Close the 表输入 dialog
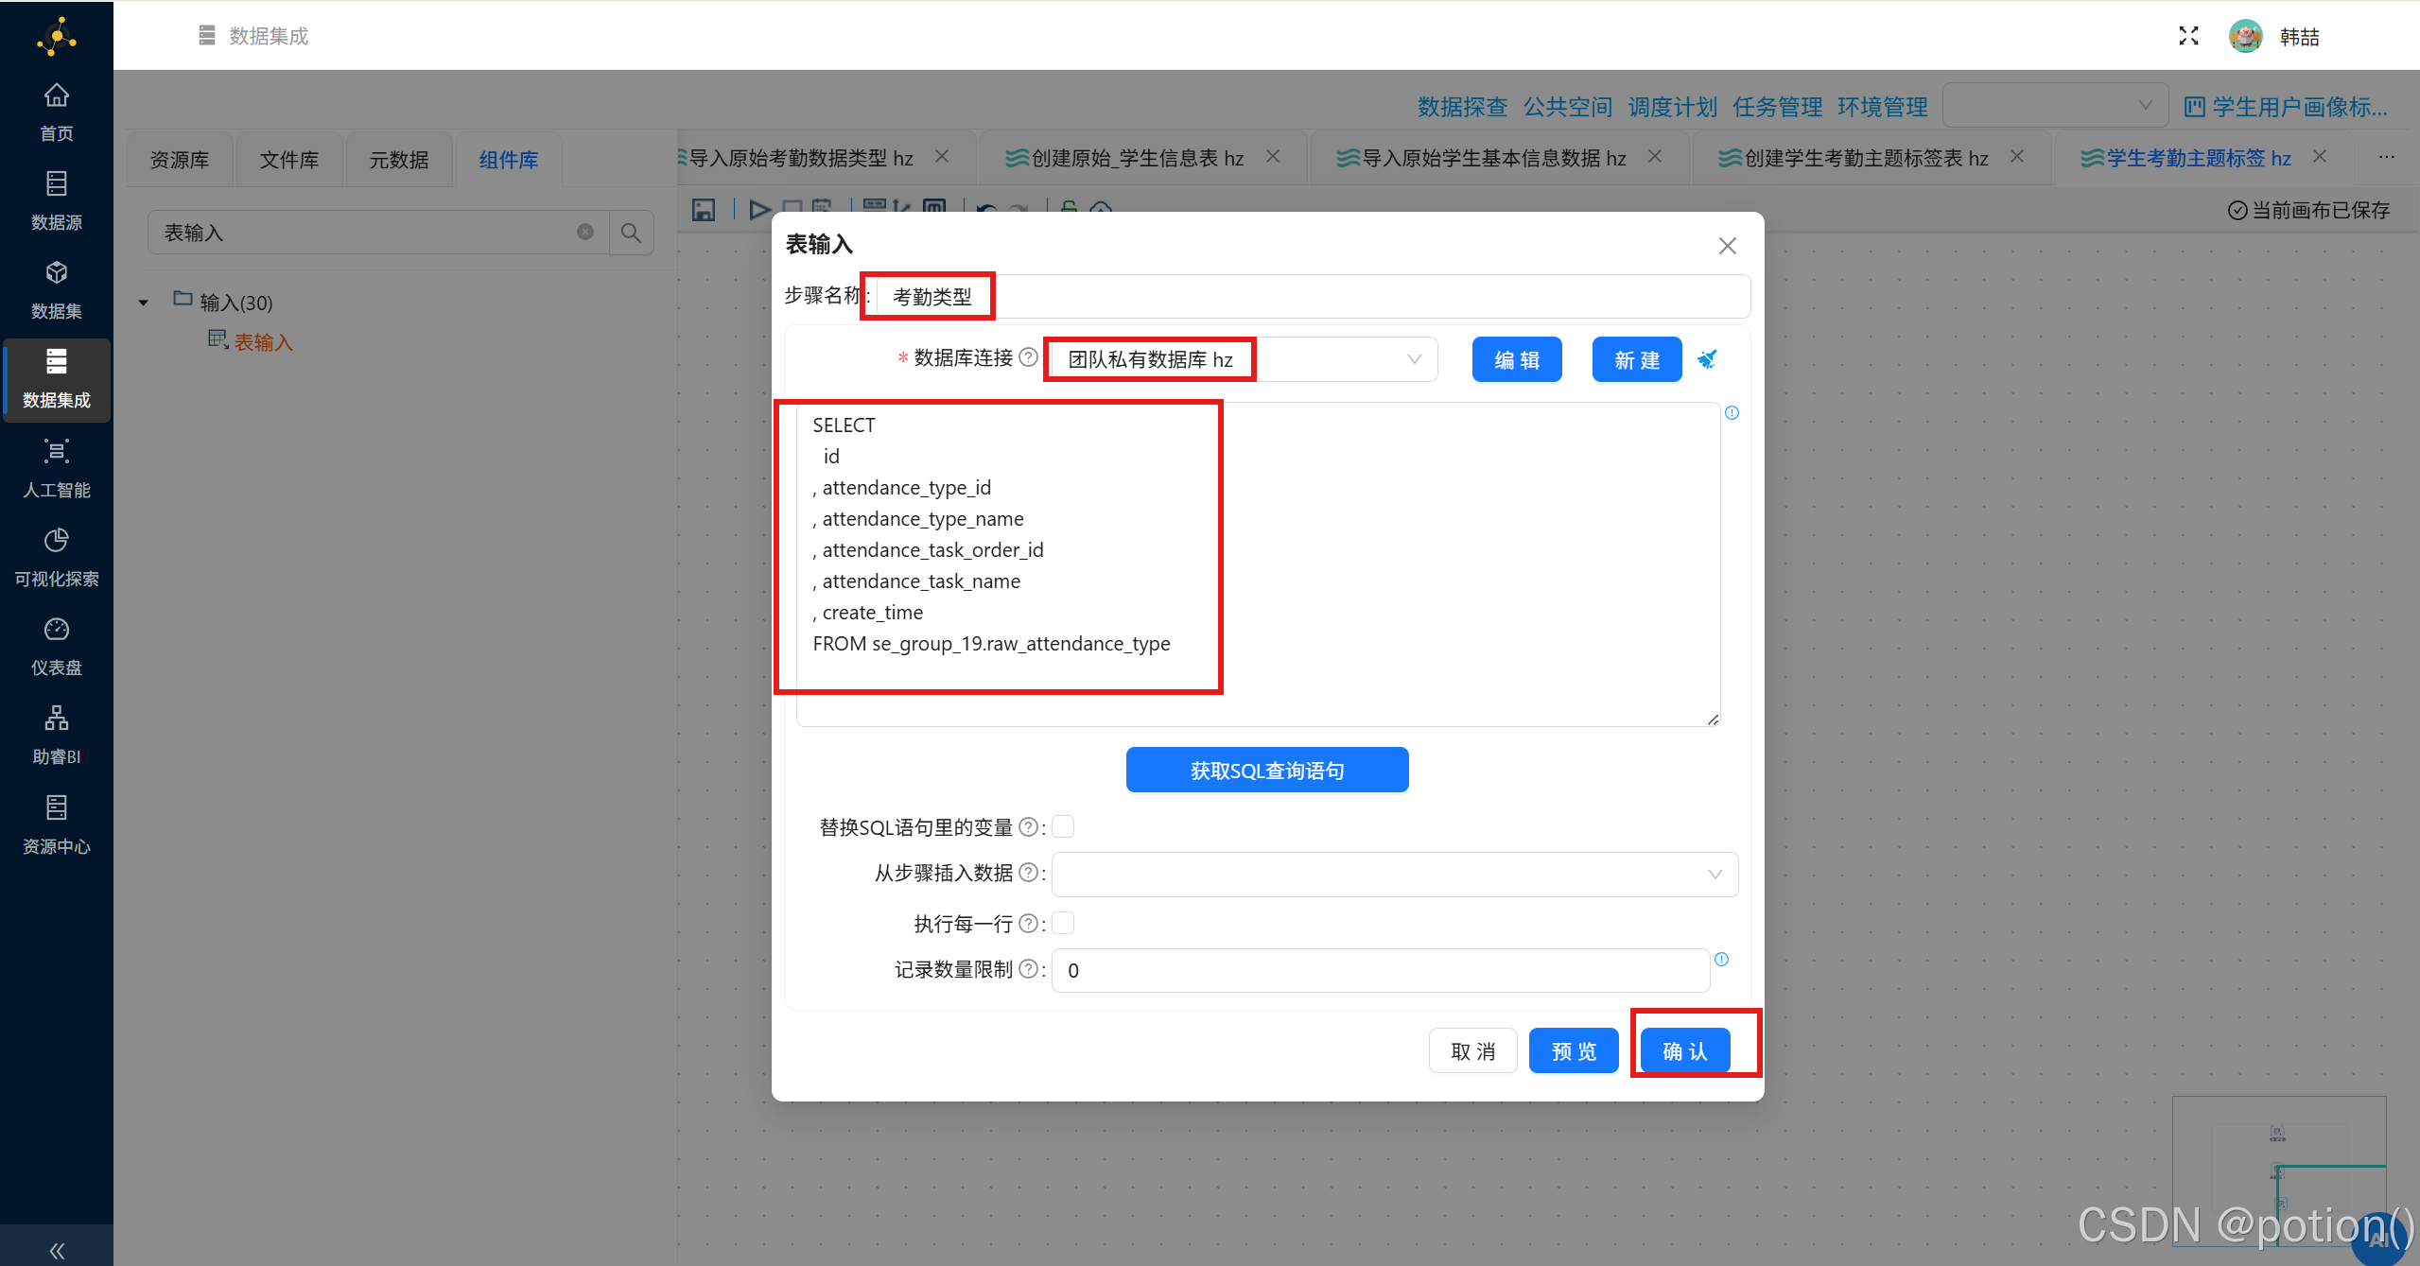The width and height of the screenshot is (2420, 1266). [x=1728, y=246]
